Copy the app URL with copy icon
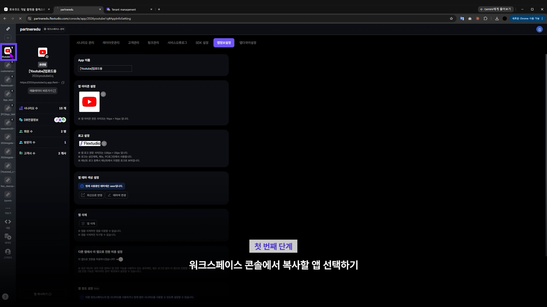Viewport: 547px width, 307px height. (63, 82)
